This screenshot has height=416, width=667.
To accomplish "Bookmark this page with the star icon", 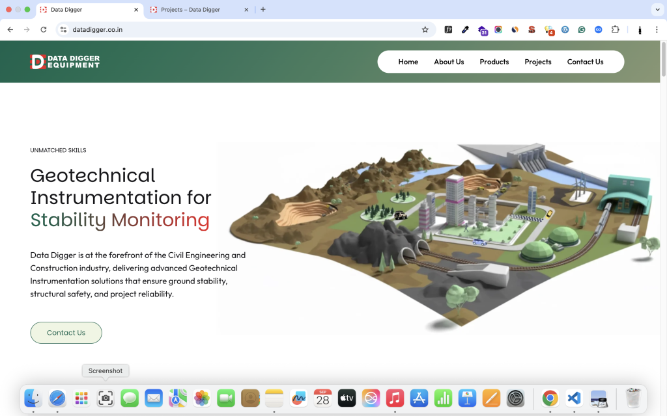I will coord(425,29).
